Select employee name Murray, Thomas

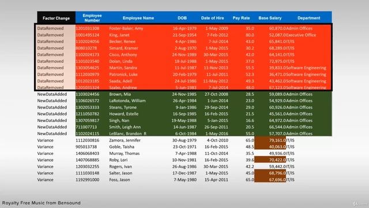click(125, 153)
